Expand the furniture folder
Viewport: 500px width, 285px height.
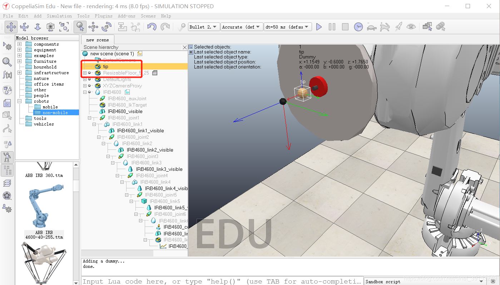pyautogui.click(x=20, y=61)
